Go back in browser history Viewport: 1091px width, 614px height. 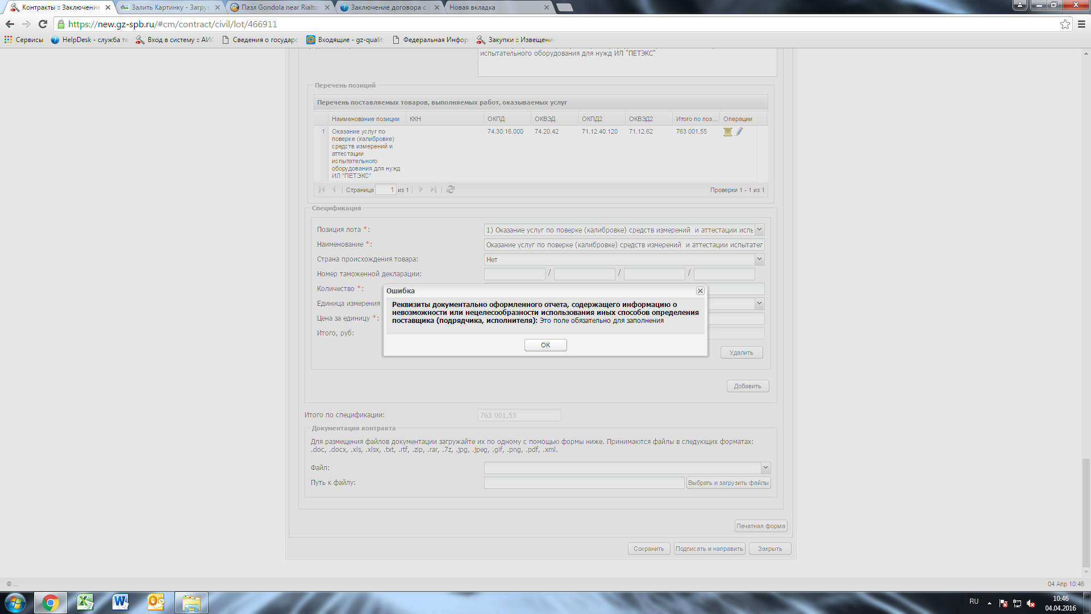[x=10, y=24]
